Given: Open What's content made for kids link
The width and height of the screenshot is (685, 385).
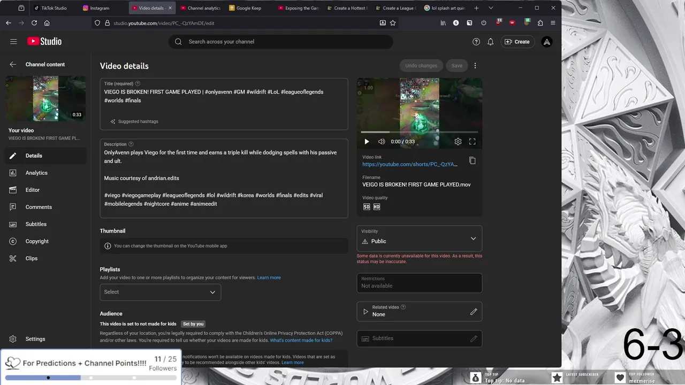Looking at the screenshot, I should coord(301,340).
